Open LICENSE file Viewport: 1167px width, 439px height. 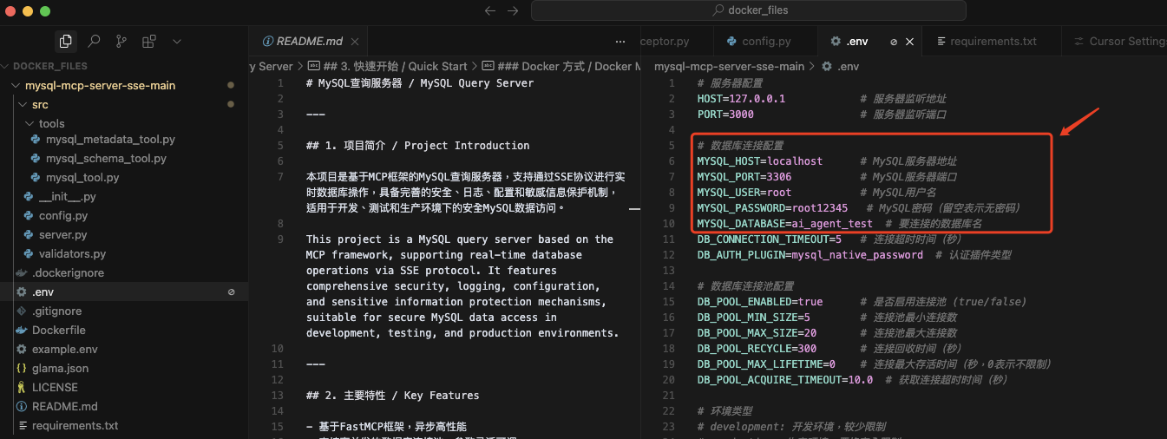click(x=55, y=387)
